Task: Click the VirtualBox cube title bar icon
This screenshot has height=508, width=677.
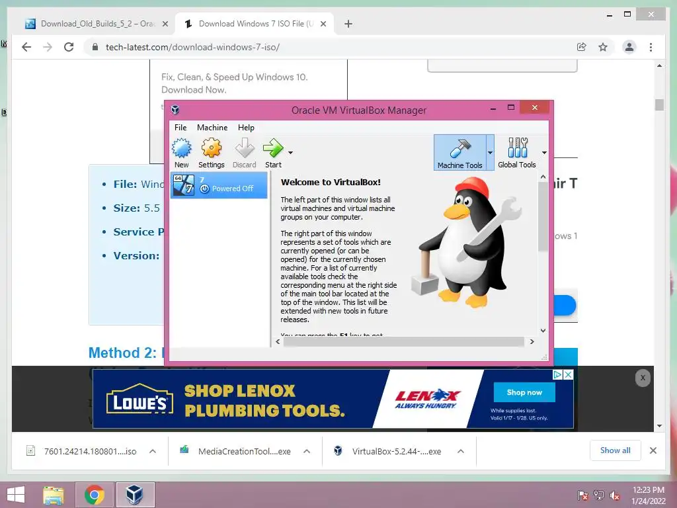Action: tap(175, 110)
